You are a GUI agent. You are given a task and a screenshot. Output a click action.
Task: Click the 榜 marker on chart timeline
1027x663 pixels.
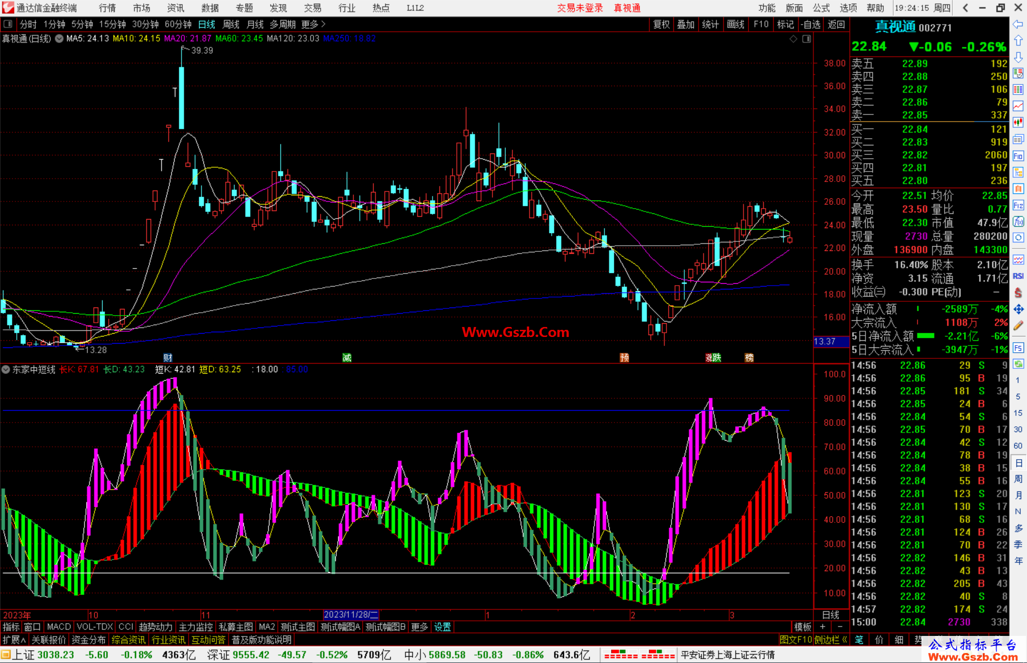tap(749, 357)
